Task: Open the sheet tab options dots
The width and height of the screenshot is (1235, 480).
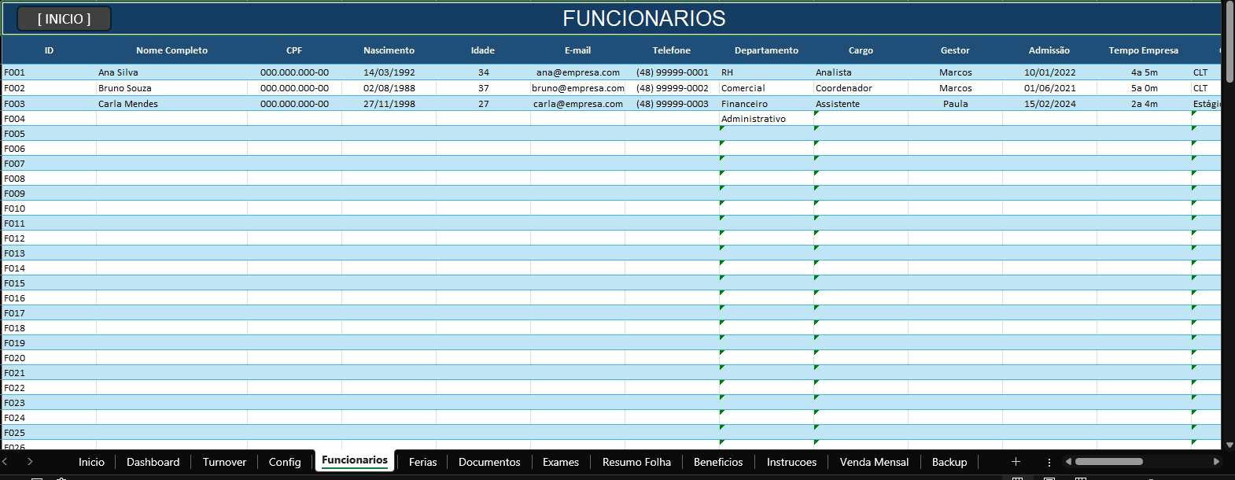Action: (1049, 462)
